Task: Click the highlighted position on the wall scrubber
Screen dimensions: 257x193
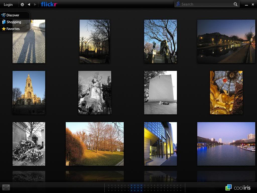Action: click(137, 188)
